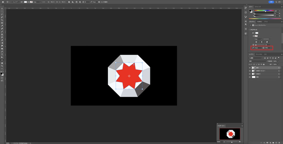The image size is (283, 144).
Task: Select the Polygon shape tool in toolbox
Action: pyautogui.click(x=2, y=60)
